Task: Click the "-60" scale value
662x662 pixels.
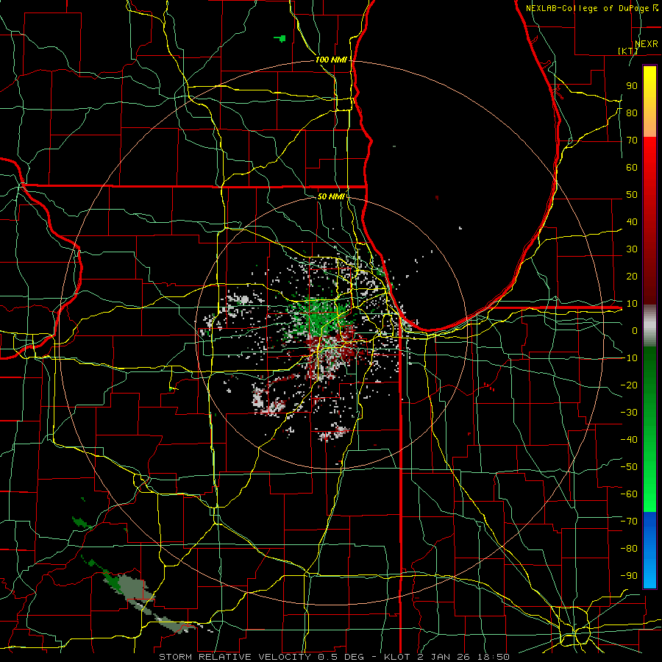Action: 629,494
